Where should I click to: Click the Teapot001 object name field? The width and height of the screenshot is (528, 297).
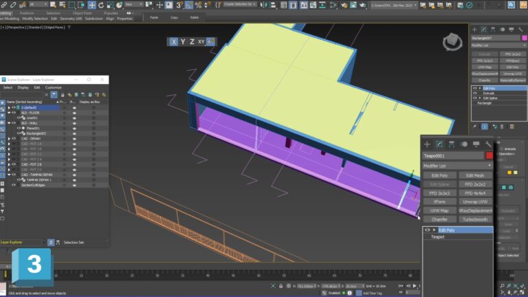click(x=453, y=155)
